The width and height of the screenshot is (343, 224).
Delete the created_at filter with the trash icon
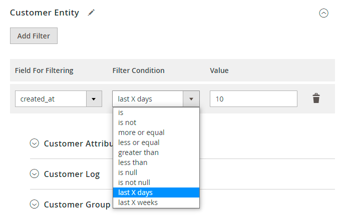[316, 98]
